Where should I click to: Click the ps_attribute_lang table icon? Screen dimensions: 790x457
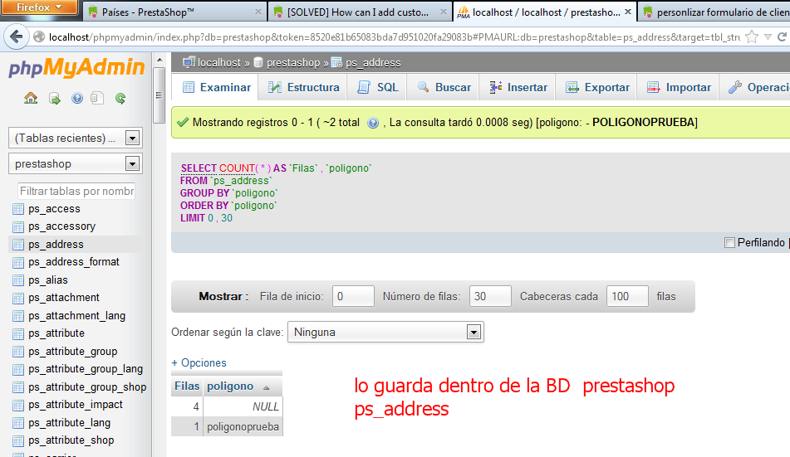coord(18,423)
